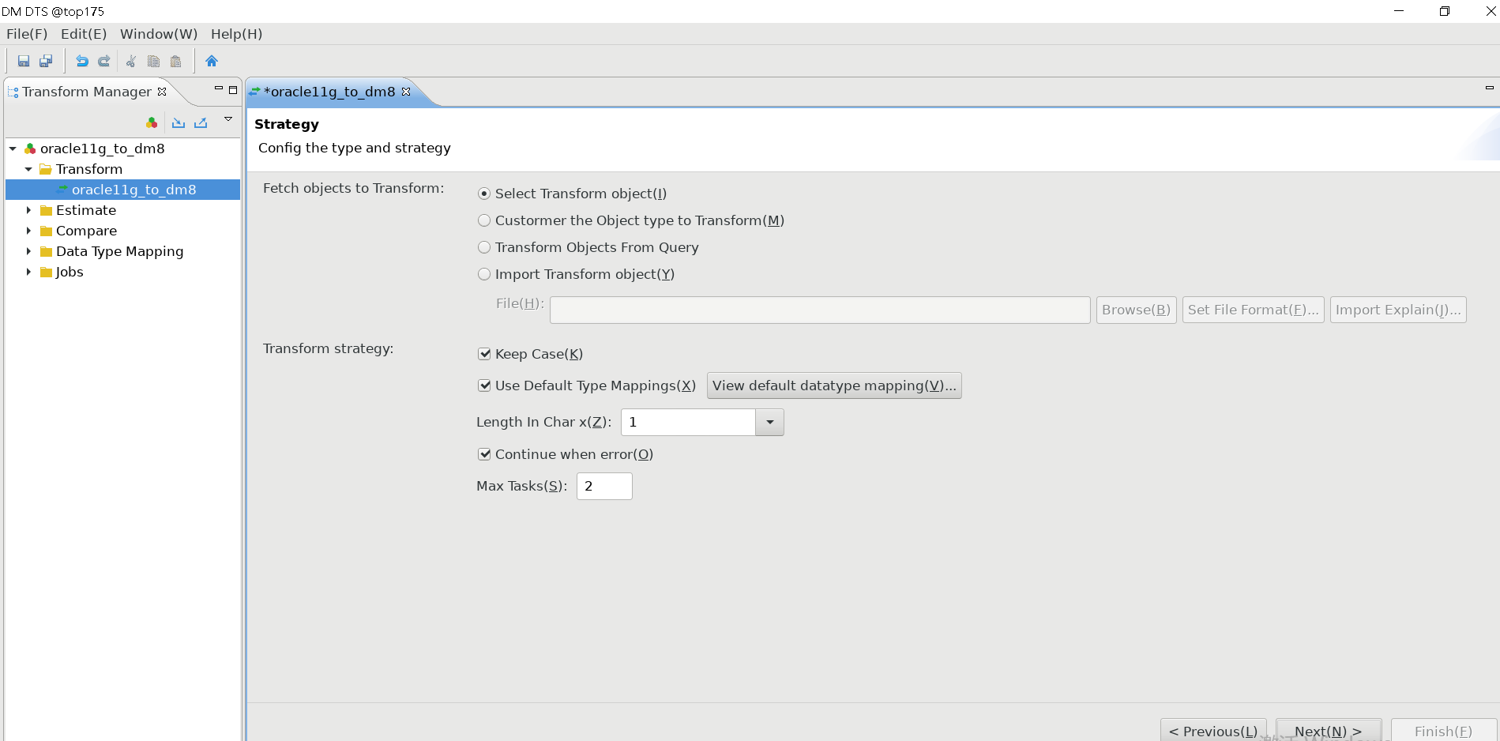Toggle the Continue when error checkbox
Viewport: 1500px width, 741px height.
[484, 454]
